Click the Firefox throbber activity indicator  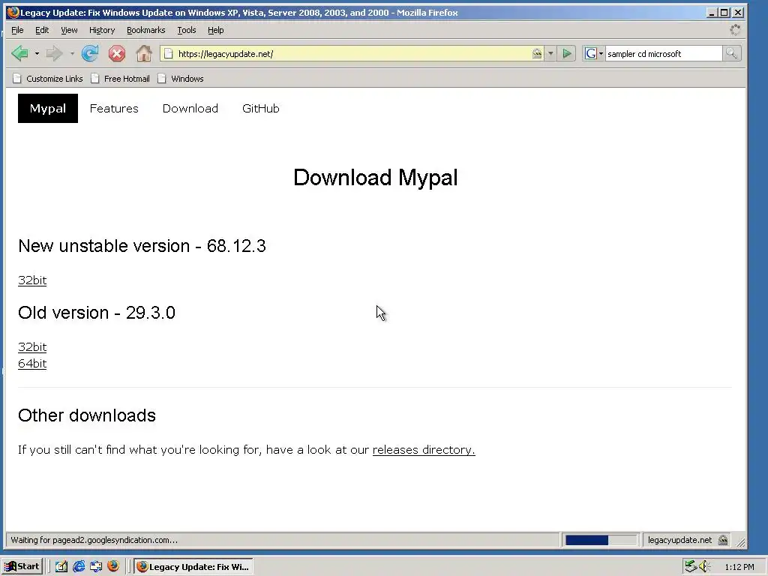[735, 30]
